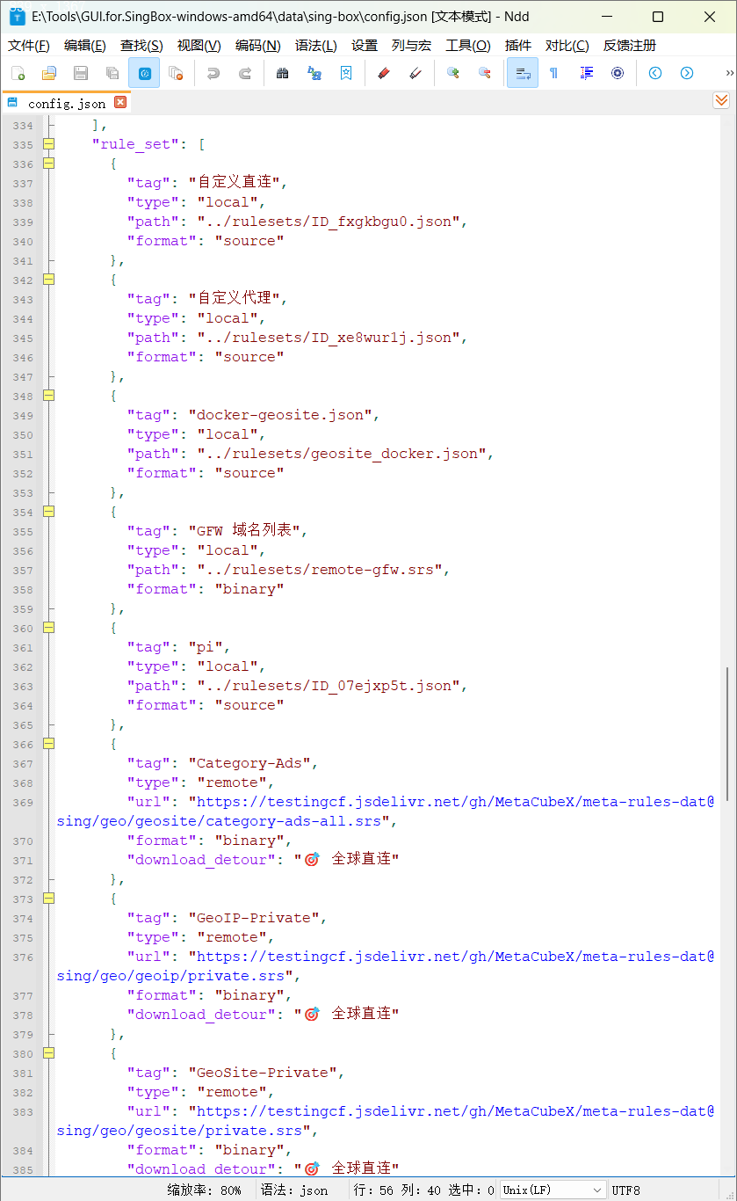Screen dimensions: 737x1201
Task: Select the config.json tab
Action: click(66, 103)
